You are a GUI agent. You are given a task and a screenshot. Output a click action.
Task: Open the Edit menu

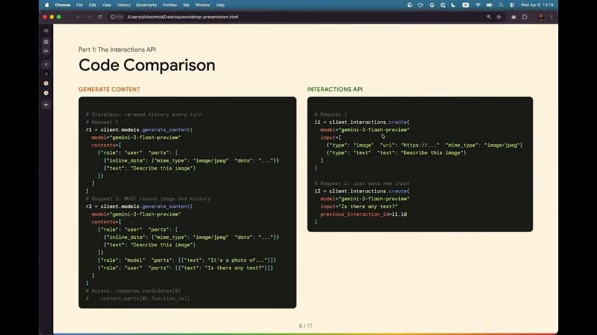click(93, 5)
